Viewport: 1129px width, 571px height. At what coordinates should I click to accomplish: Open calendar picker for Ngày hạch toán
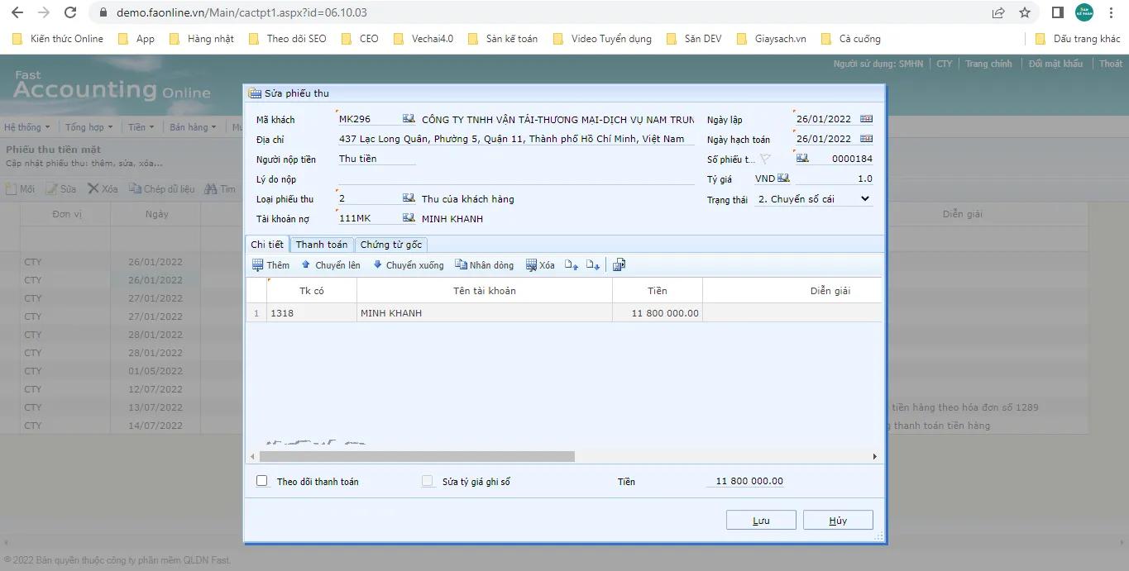tap(866, 139)
